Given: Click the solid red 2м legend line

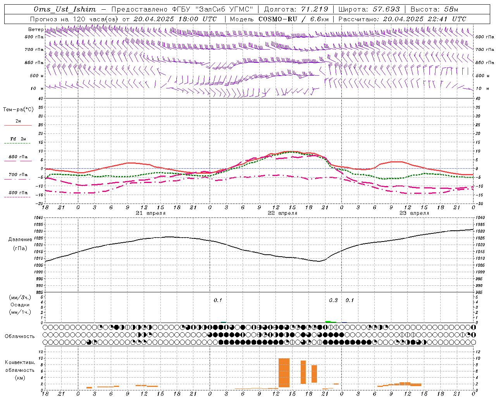Looking at the screenshot, I should click(x=18, y=126).
